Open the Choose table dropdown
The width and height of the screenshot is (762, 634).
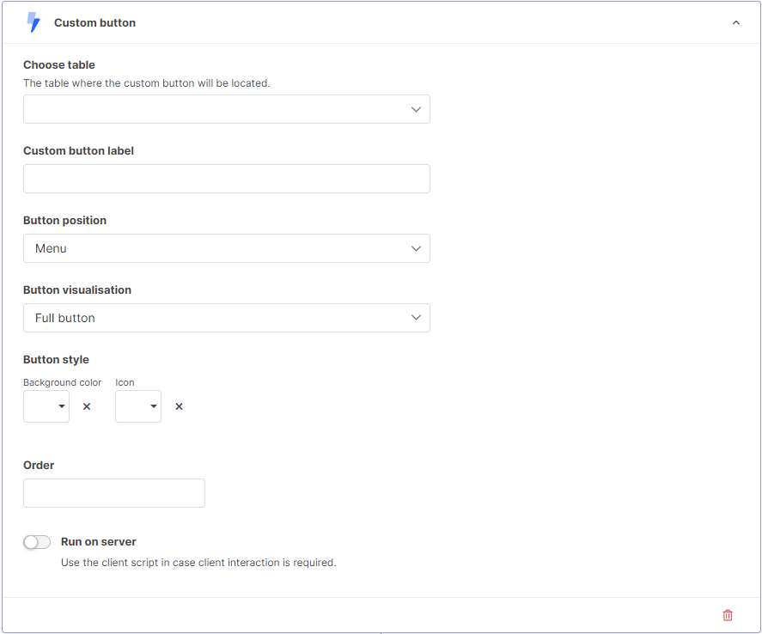click(x=227, y=109)
